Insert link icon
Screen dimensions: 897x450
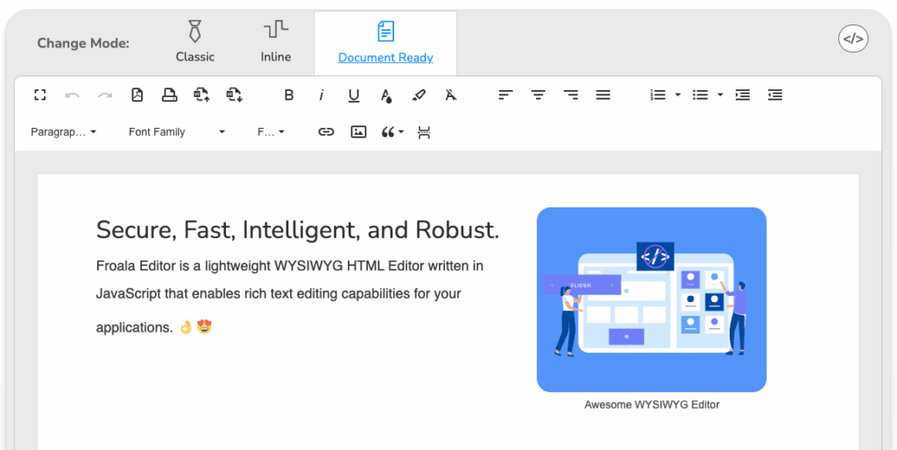[326, 132]
